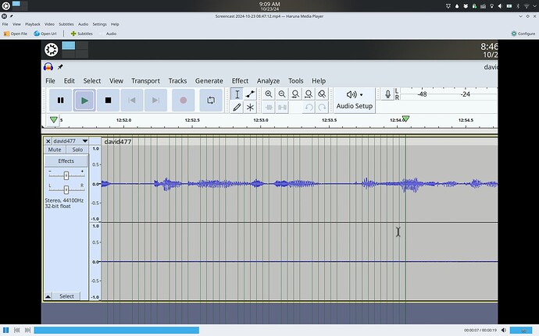Select Audacity's Envelope tool

click(x=250, y=94)
